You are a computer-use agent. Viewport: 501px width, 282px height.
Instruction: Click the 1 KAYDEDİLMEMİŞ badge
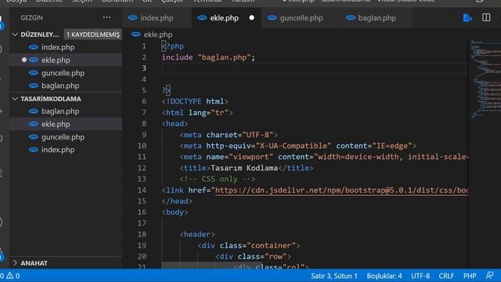click(x=93, y=34)
